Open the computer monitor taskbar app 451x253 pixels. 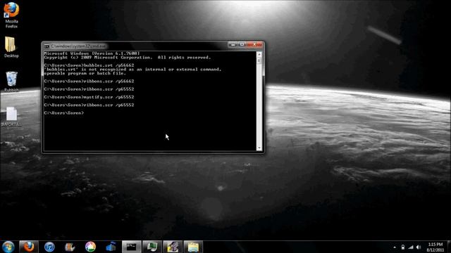pos(152,247)
